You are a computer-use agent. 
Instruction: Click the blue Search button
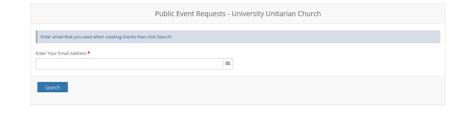(x=53, y=87)
